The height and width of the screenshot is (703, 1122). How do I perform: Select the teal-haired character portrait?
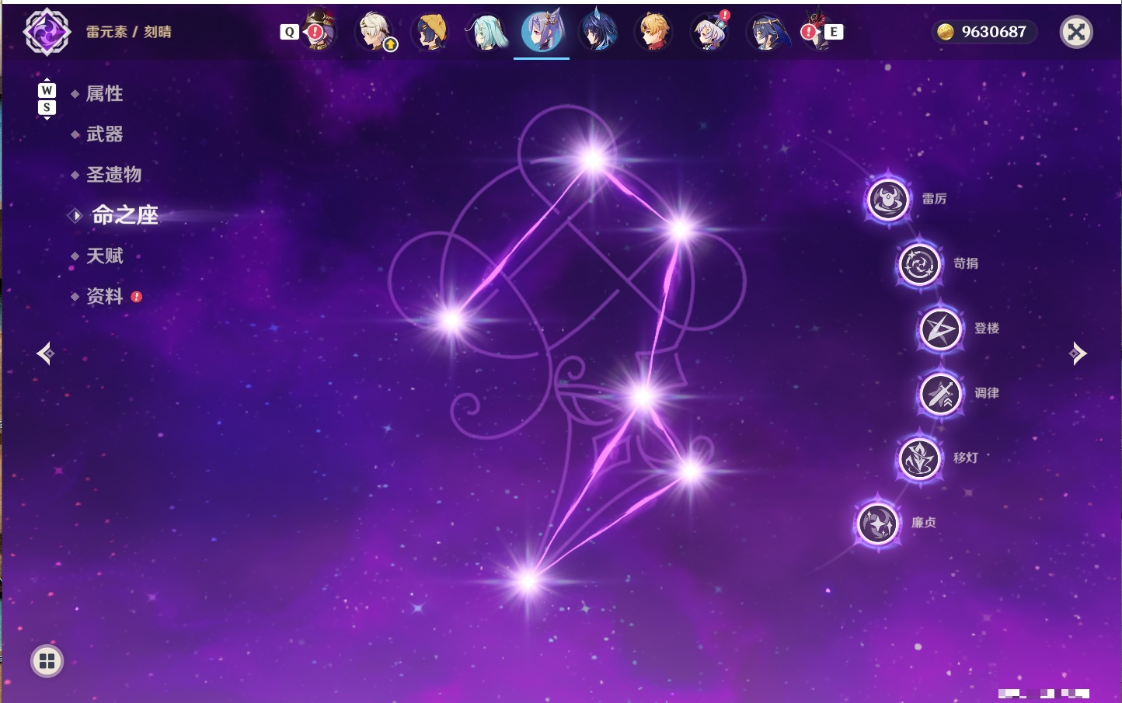pyautogui.click(x=486, y=32)
